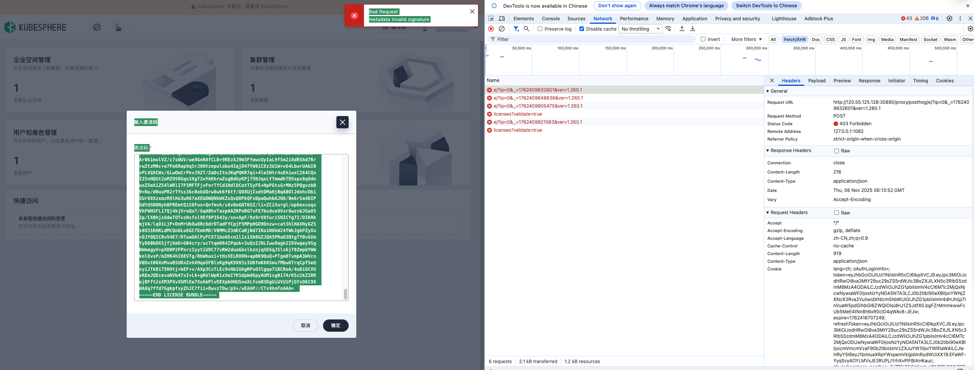Enable the Preserve log checkbox
The width and height of the screenshot is (974, 370).
coord(540,29)
